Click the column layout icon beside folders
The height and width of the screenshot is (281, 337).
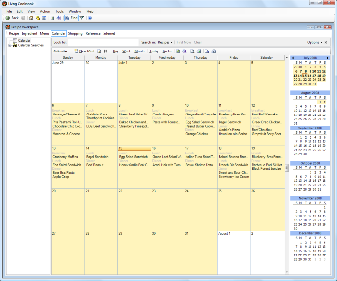pyautogui.click(x=44, y=18)
